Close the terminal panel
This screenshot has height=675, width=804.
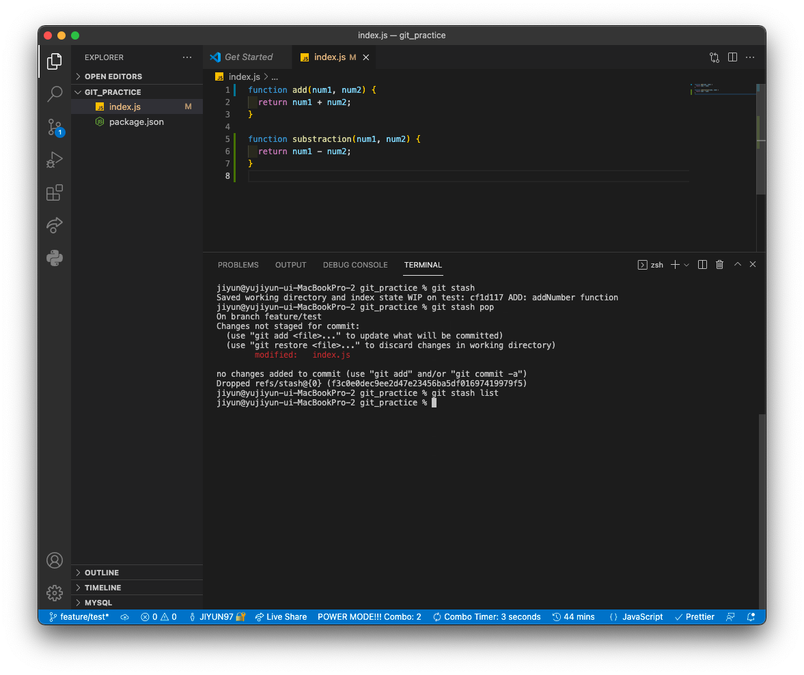point(753,264)
